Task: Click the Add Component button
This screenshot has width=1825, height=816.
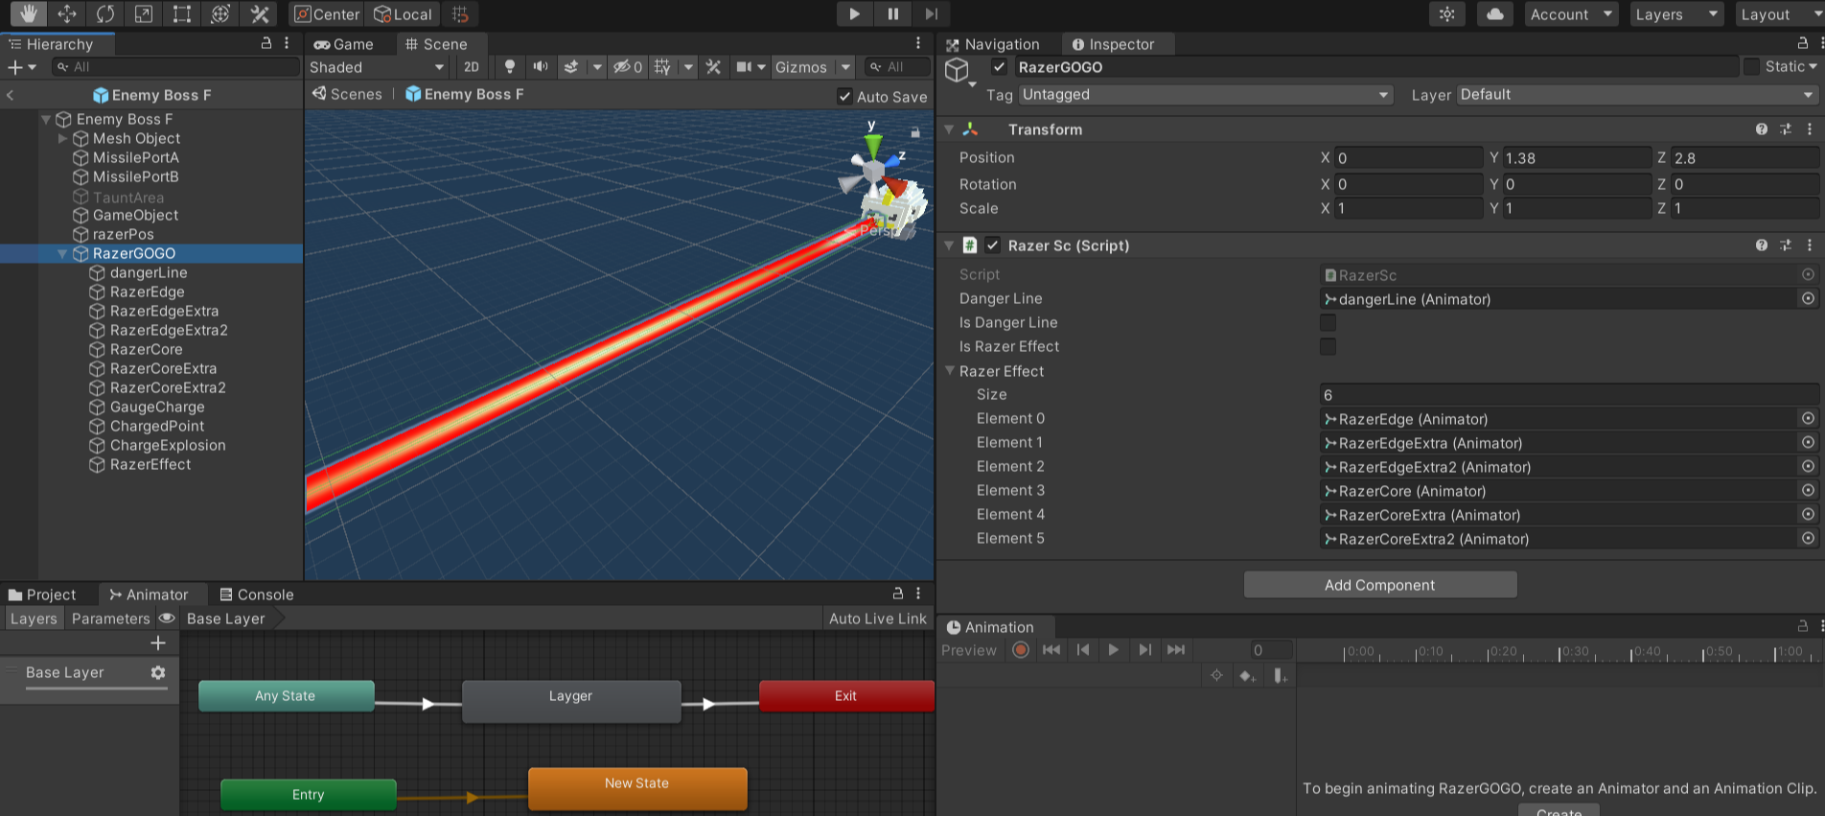Action: [x=1380, y=585]
